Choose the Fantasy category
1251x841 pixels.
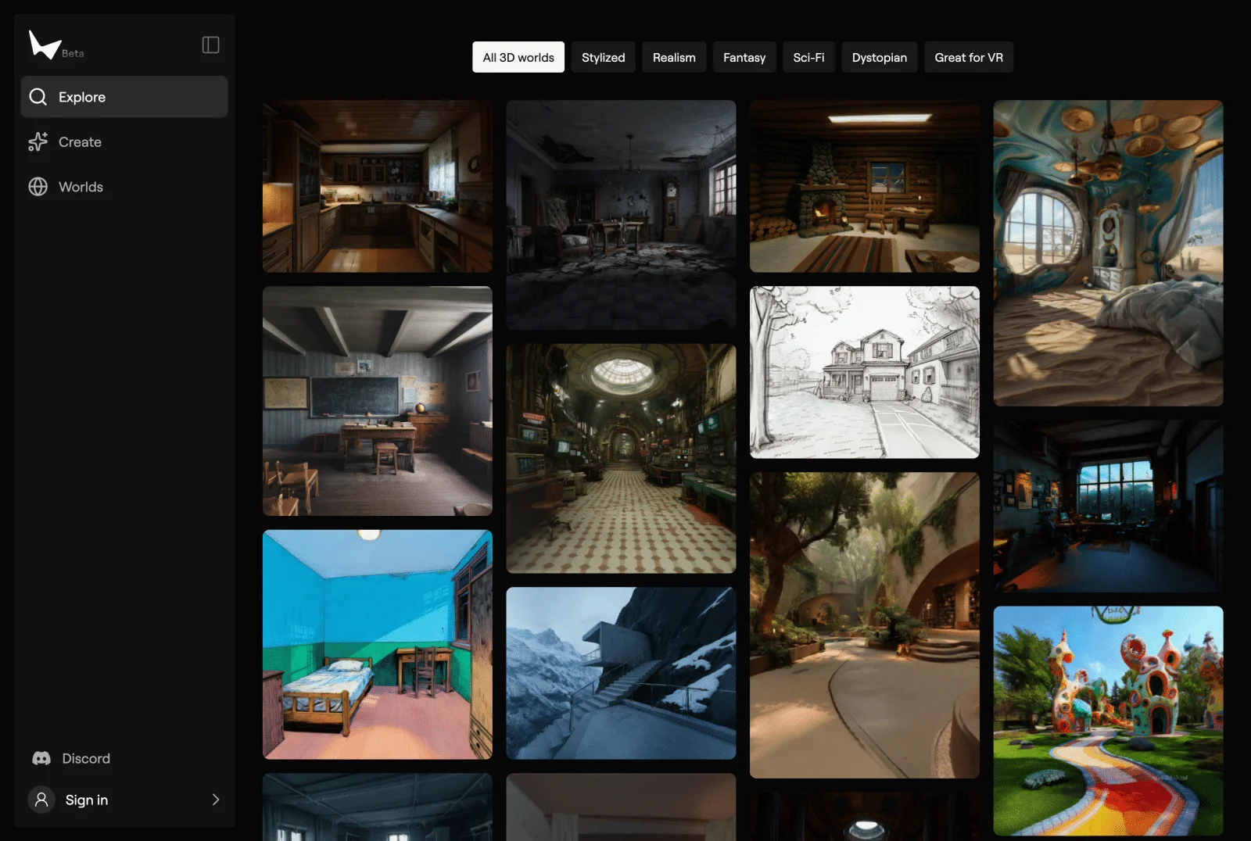click(x=744, y=57)
